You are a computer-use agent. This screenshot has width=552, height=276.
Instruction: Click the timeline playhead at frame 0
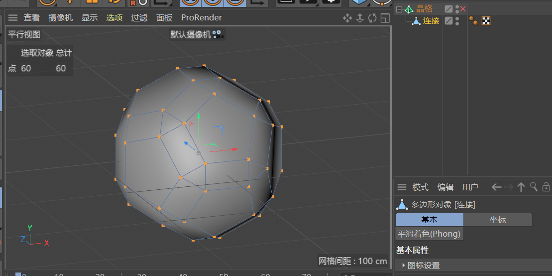tap(18, 275)
